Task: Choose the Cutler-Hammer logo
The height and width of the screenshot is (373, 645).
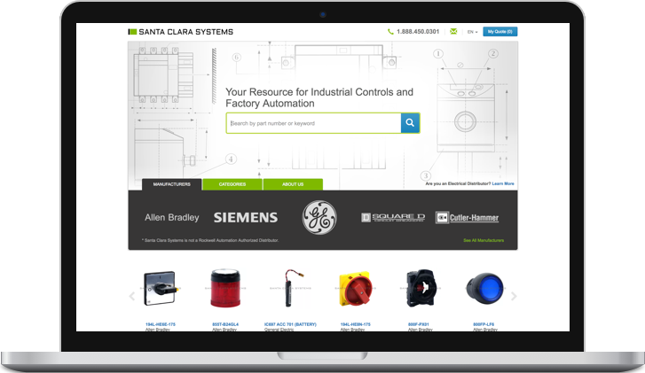Action: [x=467, y=218]
